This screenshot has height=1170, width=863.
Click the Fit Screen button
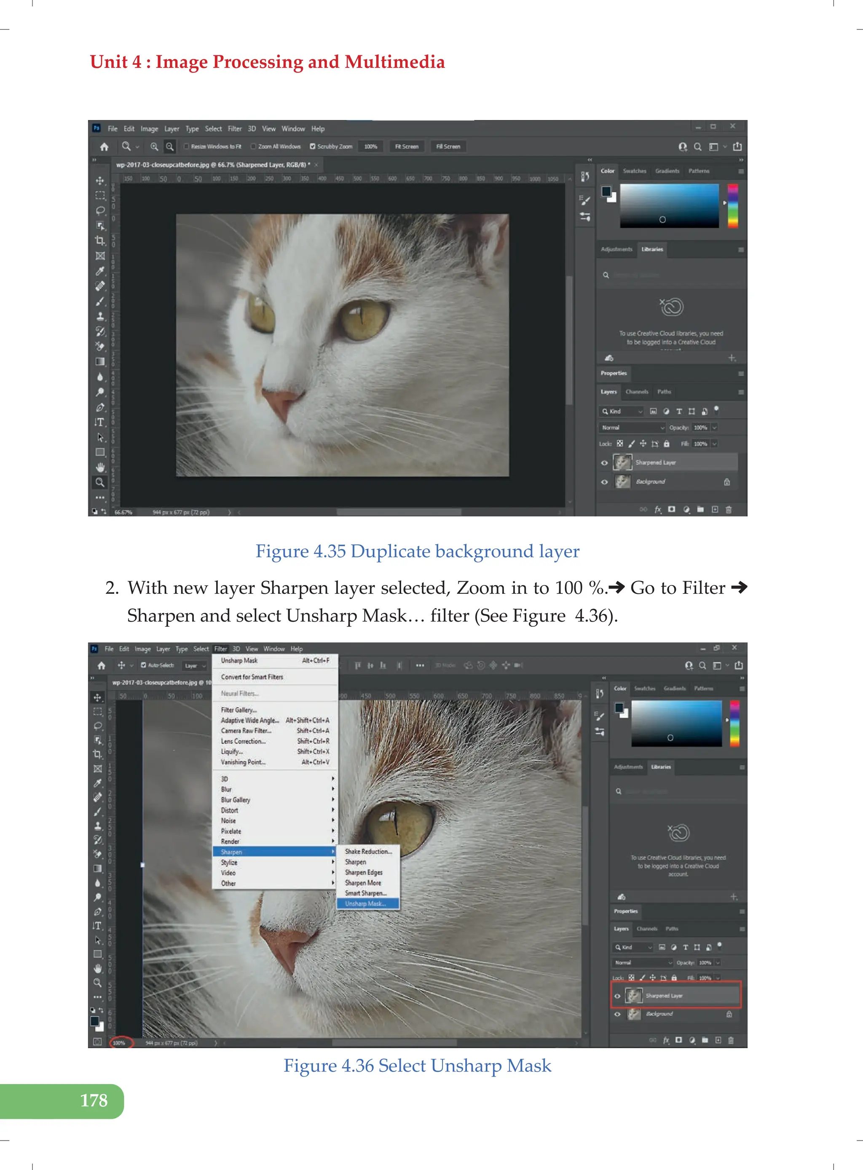pos(406,147)
